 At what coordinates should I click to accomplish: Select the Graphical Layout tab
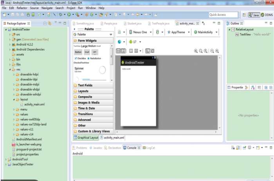pos(86,138)
